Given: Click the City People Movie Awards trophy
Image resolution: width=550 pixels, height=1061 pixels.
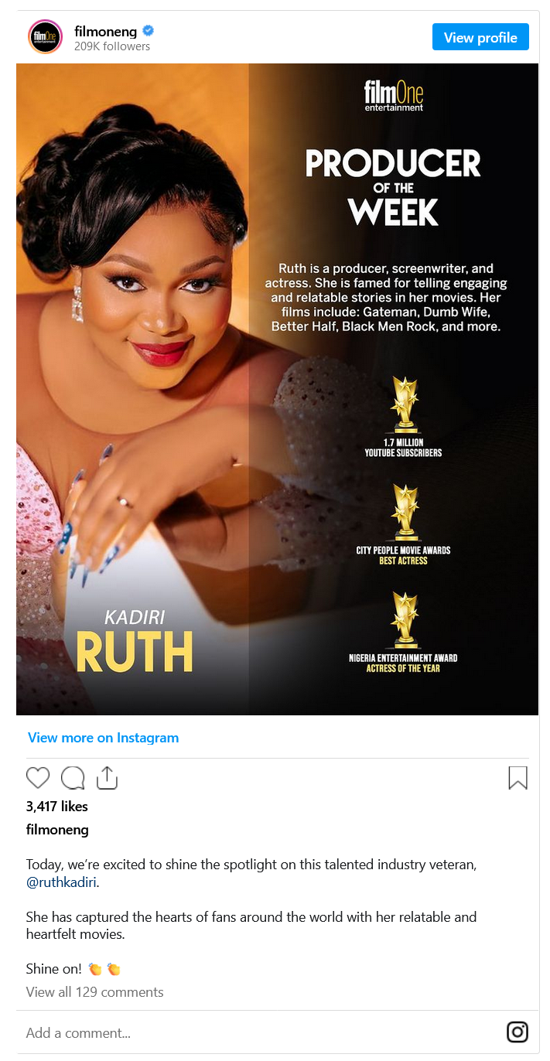Looking at the screenshot, I should coord(404,512).
